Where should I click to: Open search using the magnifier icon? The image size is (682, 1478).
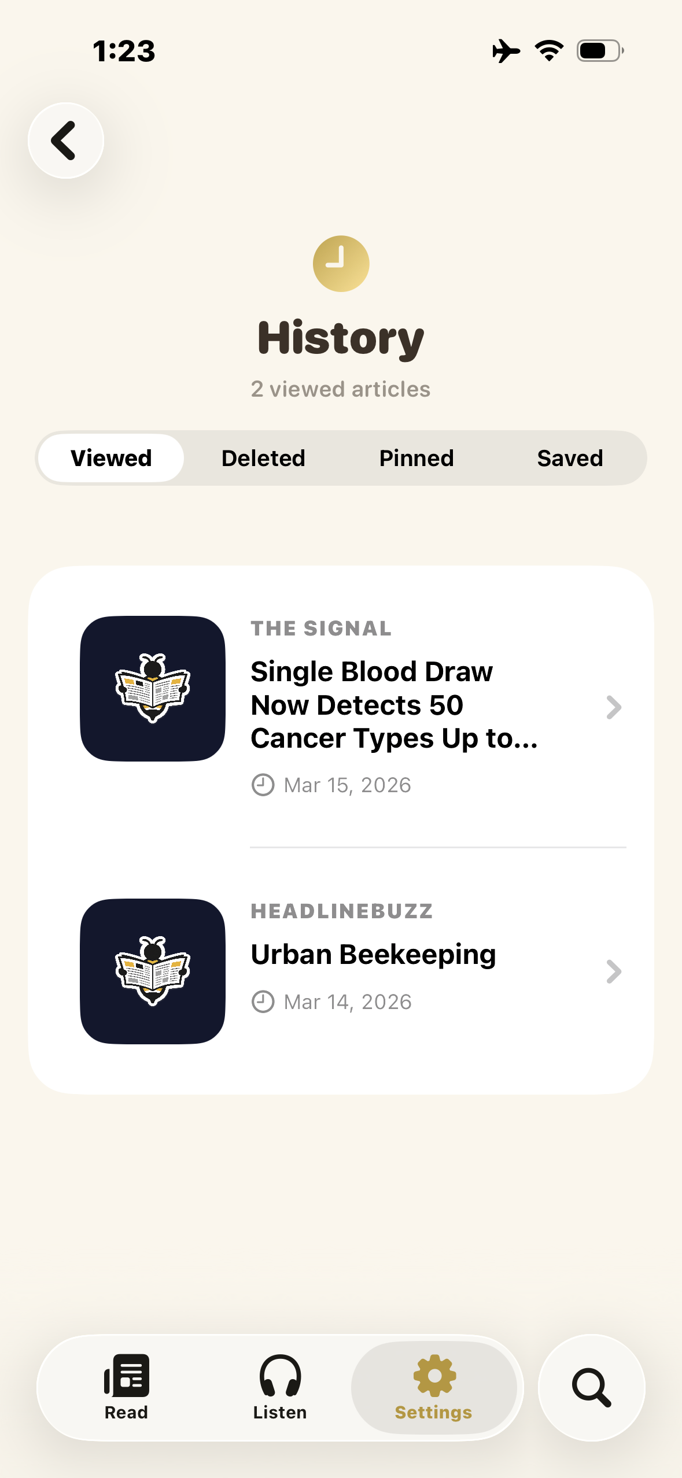[x=591, y=1388]
